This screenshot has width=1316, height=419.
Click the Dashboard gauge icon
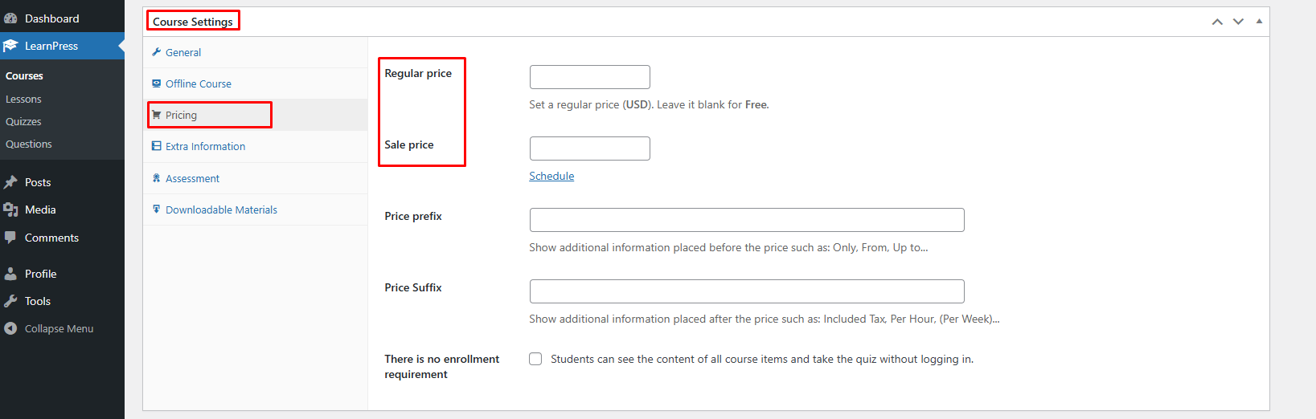[x=10, y=18]
